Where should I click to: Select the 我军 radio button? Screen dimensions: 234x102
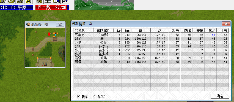click(x=78, y=96)
